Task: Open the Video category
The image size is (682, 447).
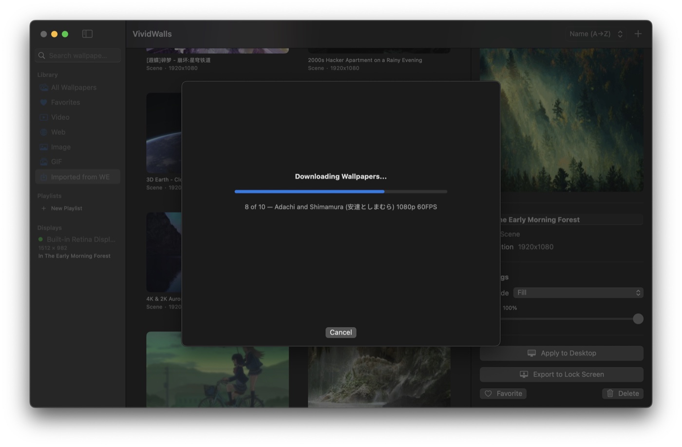Action: [x=77, y=117]
